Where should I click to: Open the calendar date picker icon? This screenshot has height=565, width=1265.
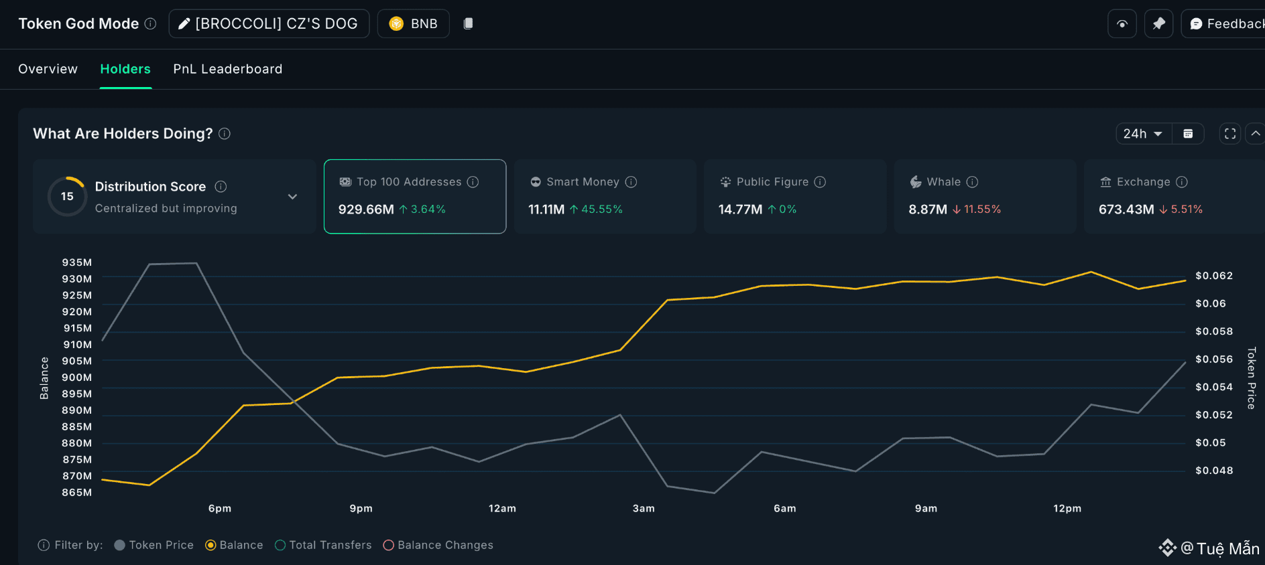(x=1188, y=134)
